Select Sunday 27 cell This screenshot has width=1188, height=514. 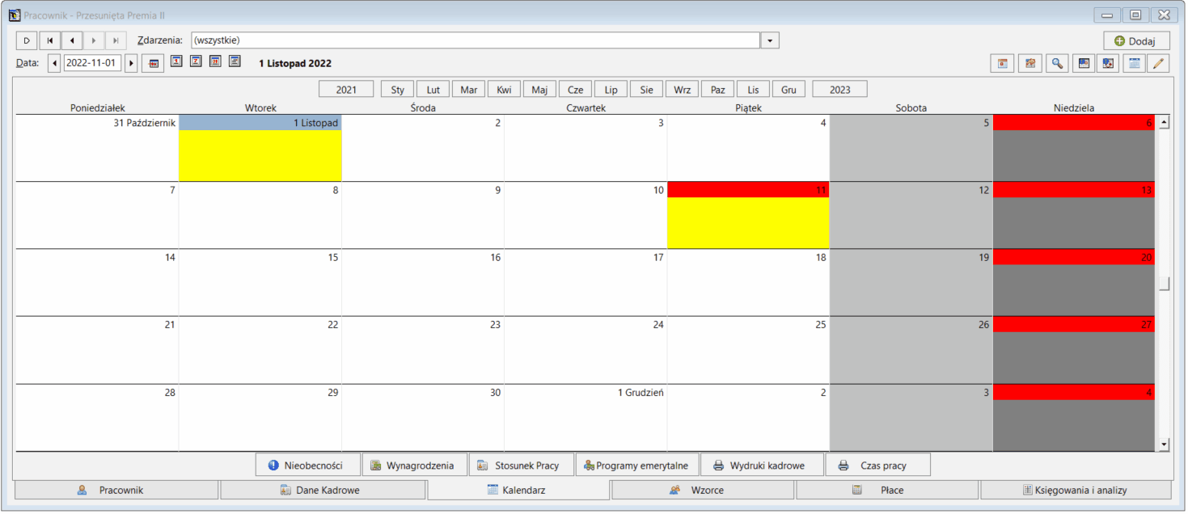[1074, 350]
